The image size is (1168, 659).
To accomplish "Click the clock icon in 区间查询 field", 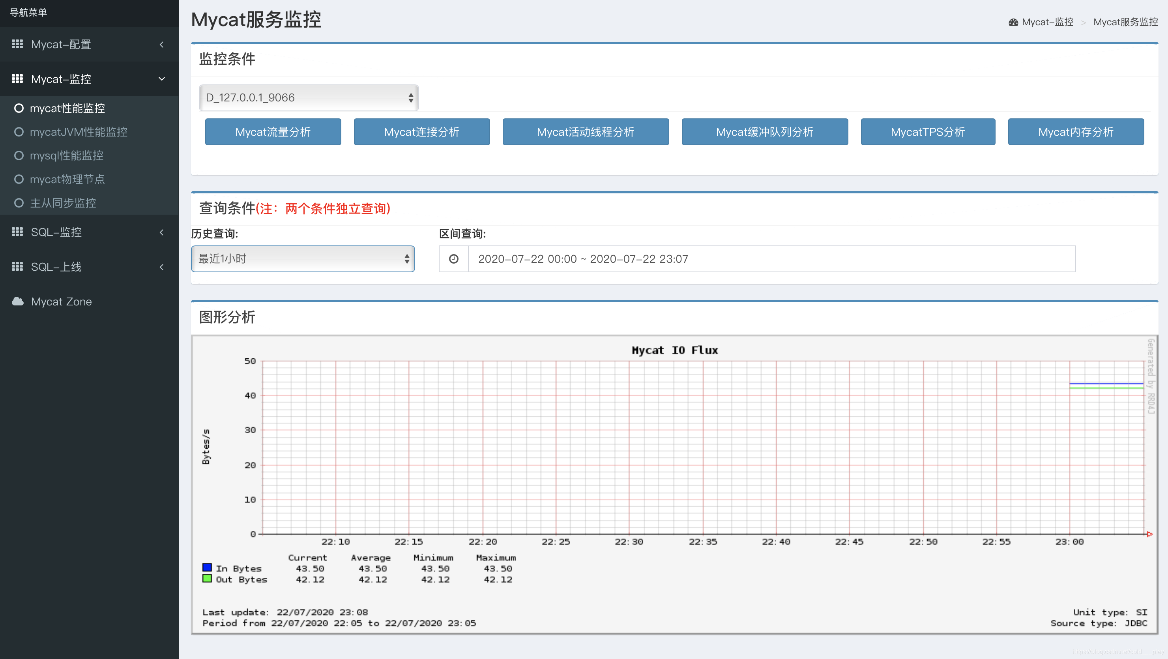I will (x=453, y=258).
